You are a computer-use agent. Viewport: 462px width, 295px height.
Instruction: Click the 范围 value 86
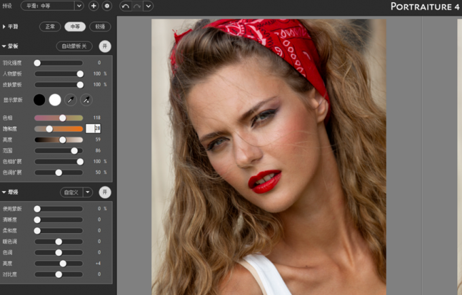click(98, 150)
